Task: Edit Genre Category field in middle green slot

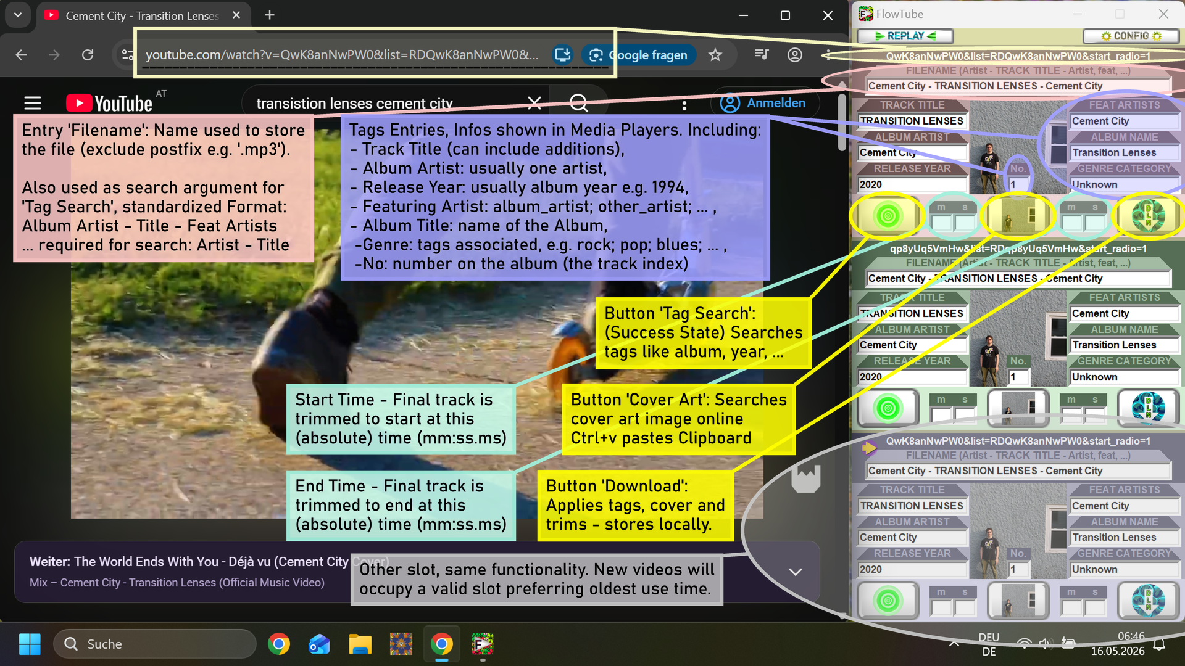Action: pyautogui.click(x=1125, y=377)
